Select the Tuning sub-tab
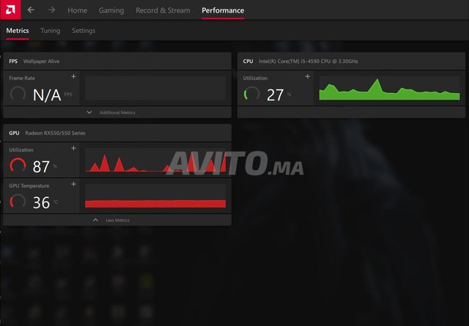This screenshot has width=469, height=326. [x=51, y=31]
